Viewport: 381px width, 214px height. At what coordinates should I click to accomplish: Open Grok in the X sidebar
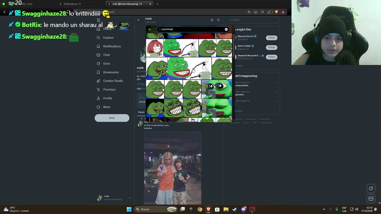[103, 64]
